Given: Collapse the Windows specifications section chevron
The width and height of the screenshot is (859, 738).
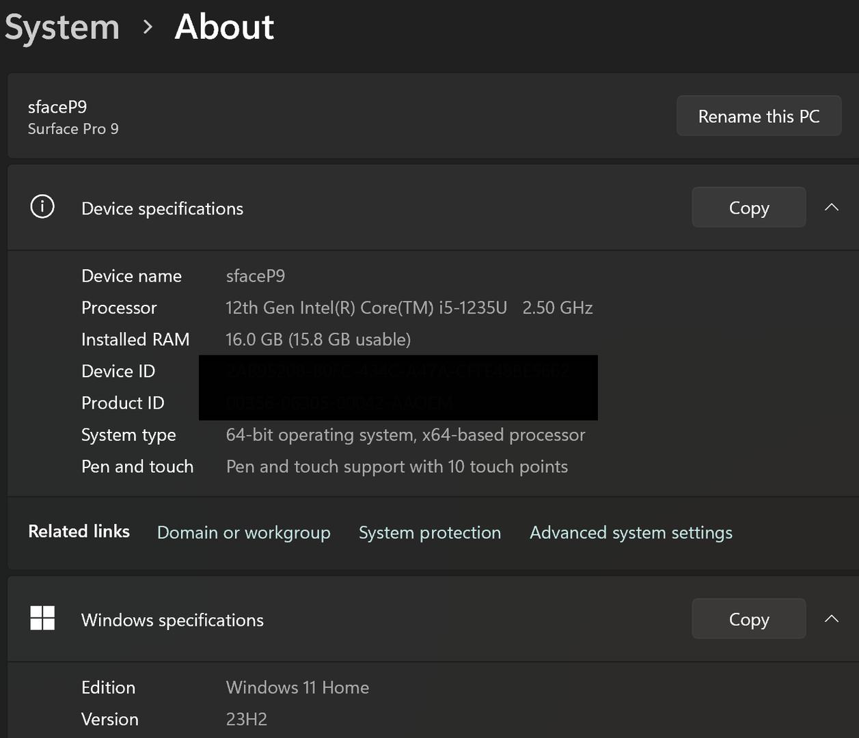Looking at the screenshot, I should pyautogui.click(x=831, y=618).
